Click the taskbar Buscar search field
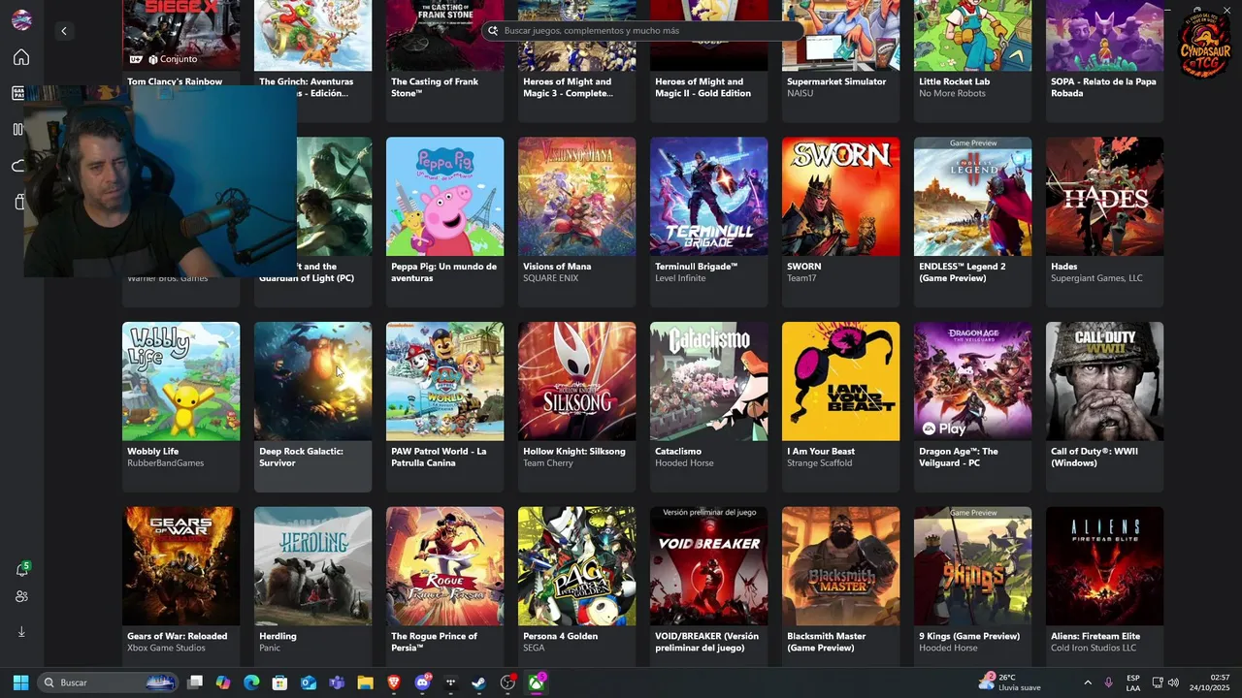This screenshot has height=698, width=1242. (x=110, y=682)
